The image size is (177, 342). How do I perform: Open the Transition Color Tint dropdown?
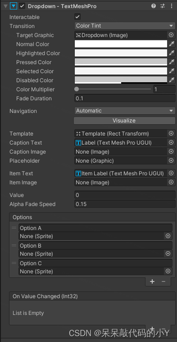click(x=125, y=26)
